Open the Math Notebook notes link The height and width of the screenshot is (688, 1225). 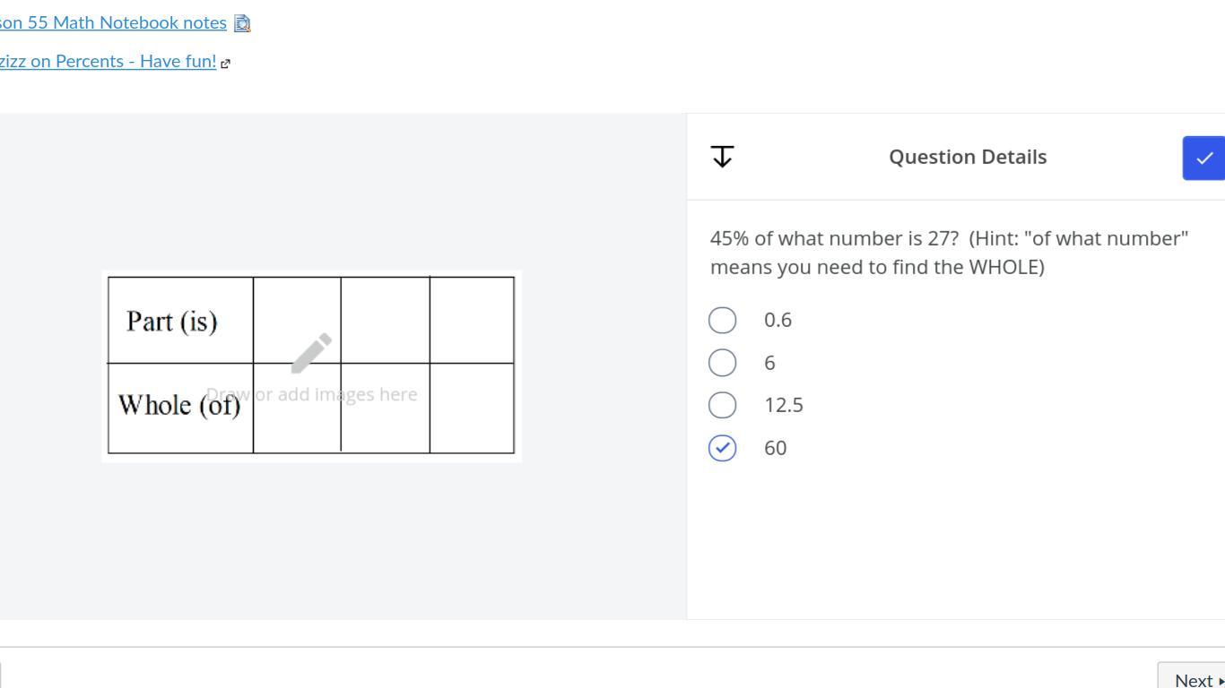click(x=113, y=22)
